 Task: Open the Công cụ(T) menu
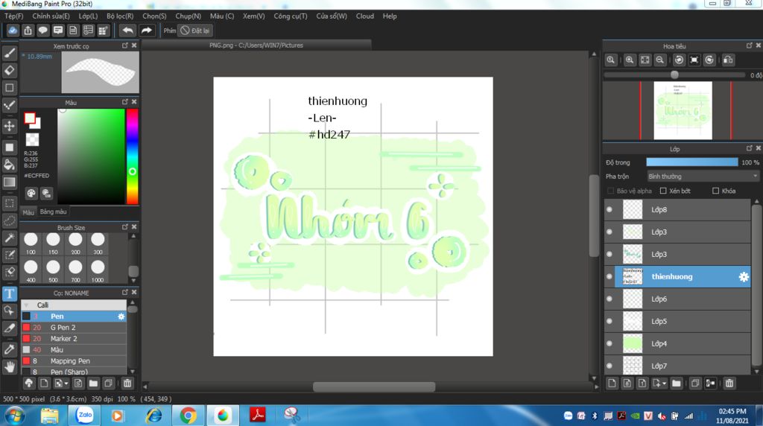291,16
